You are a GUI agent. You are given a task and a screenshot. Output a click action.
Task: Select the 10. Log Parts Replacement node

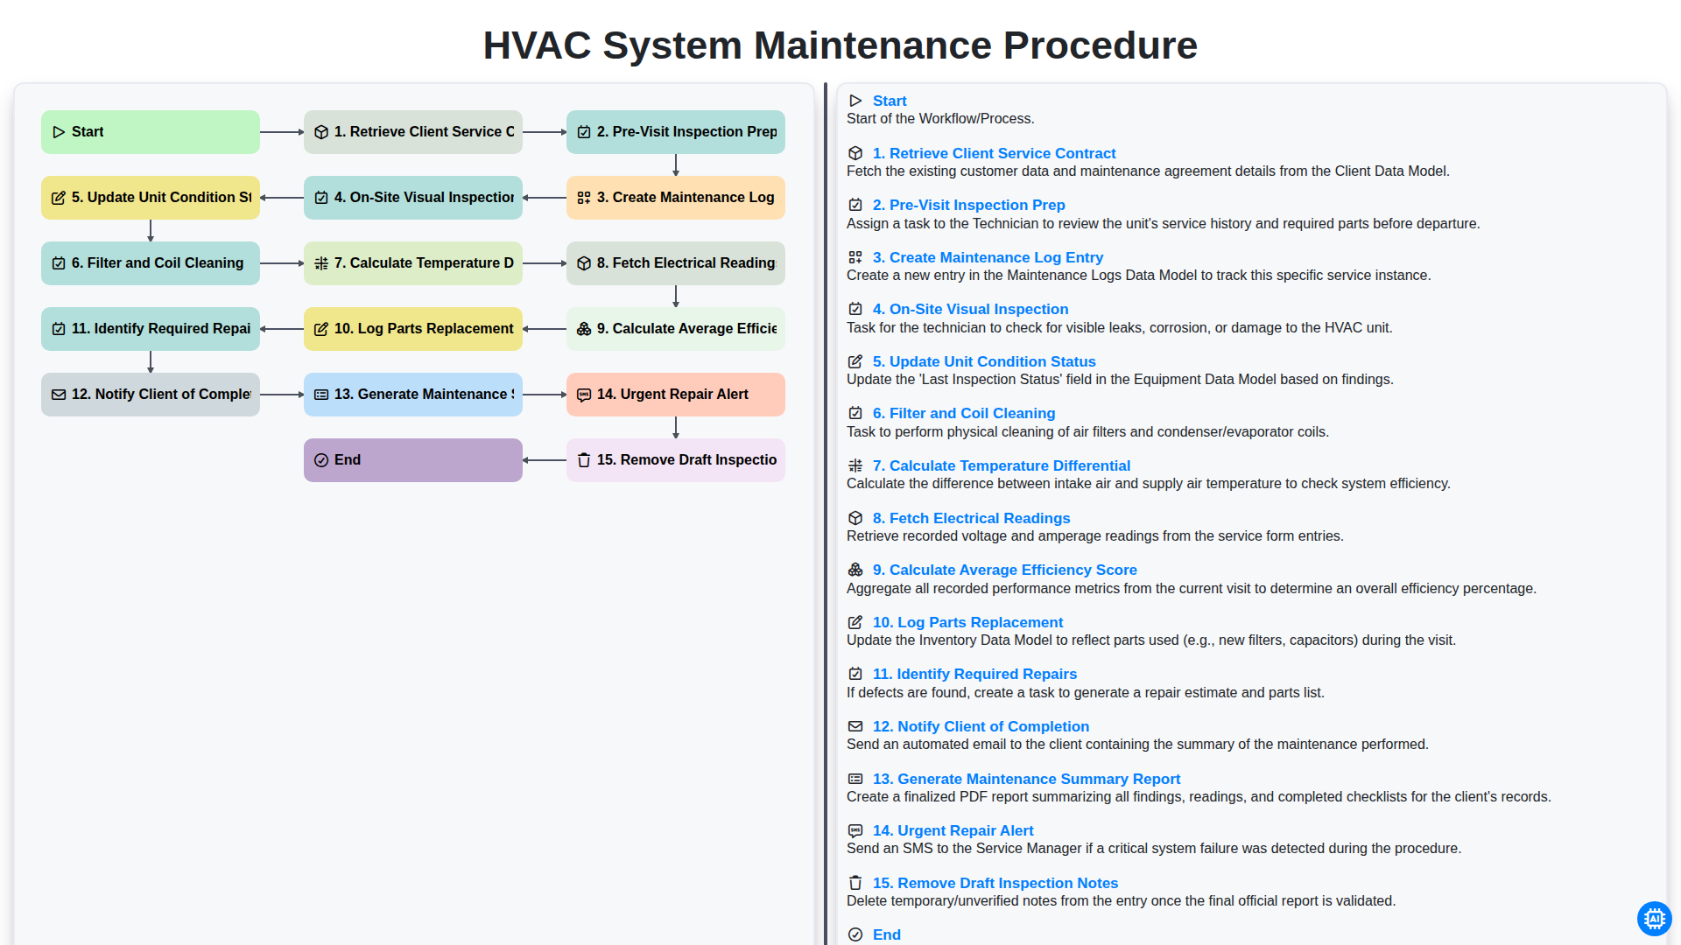[413, 329]
